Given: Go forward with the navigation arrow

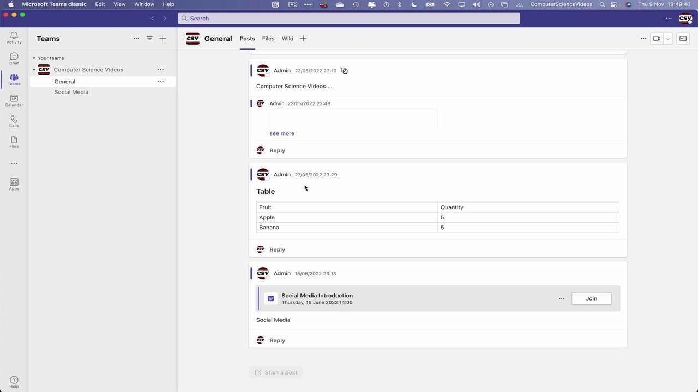Looking at the screenshot, I should click(165, 19).
